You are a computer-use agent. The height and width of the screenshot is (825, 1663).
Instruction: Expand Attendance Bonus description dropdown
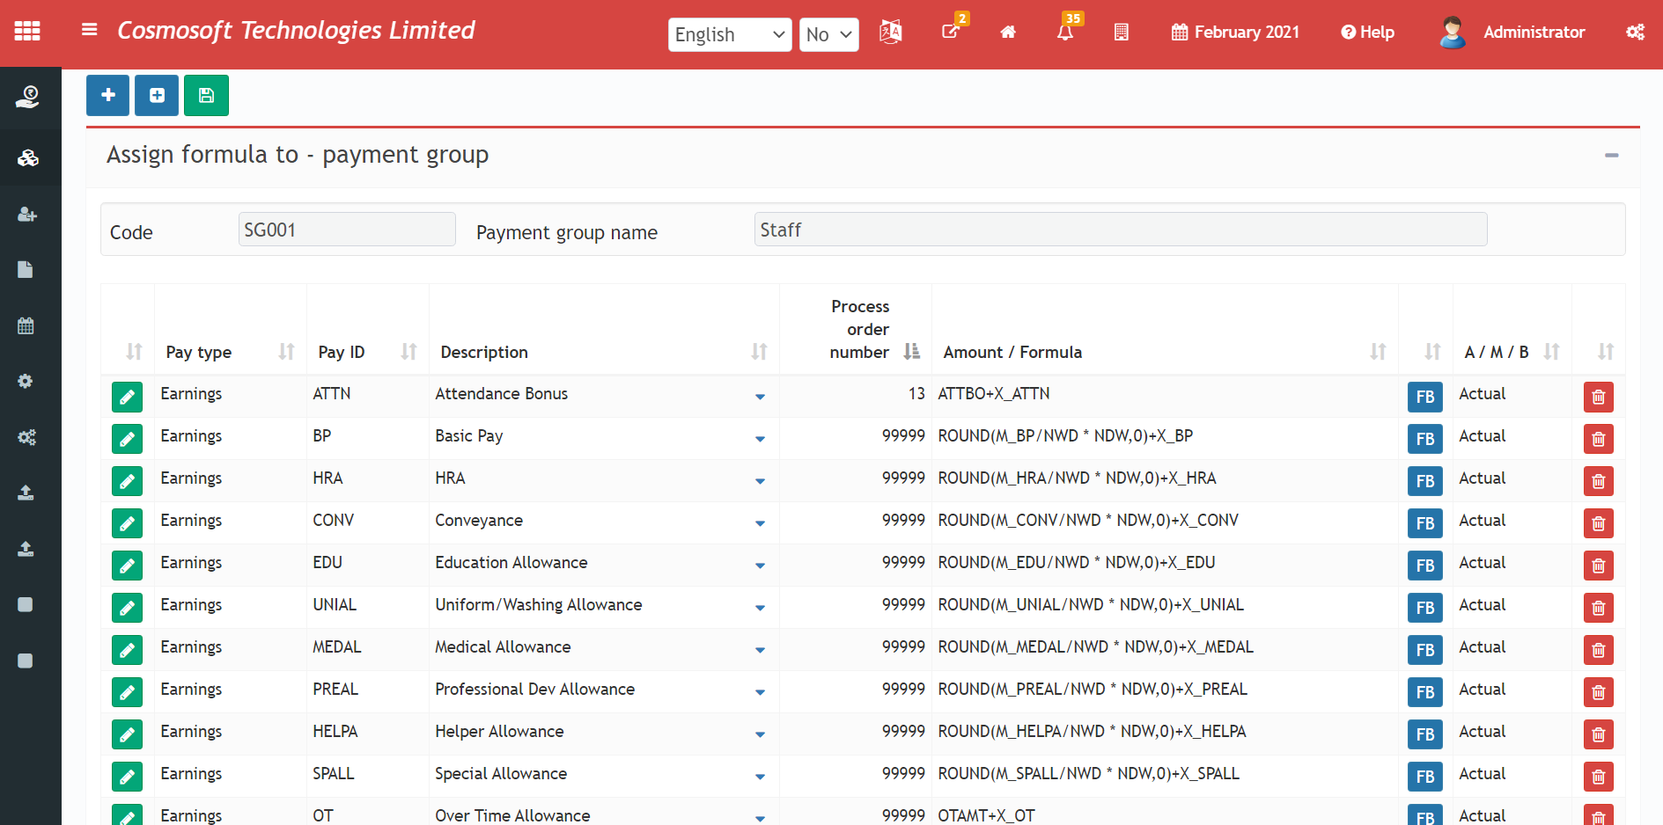coord(760,397)
